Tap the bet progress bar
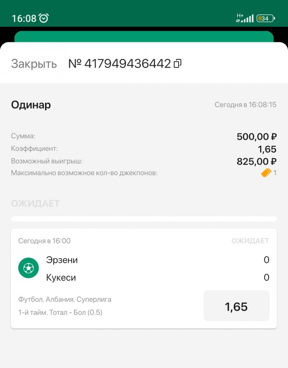288x368 pixels. click(144, 219)
